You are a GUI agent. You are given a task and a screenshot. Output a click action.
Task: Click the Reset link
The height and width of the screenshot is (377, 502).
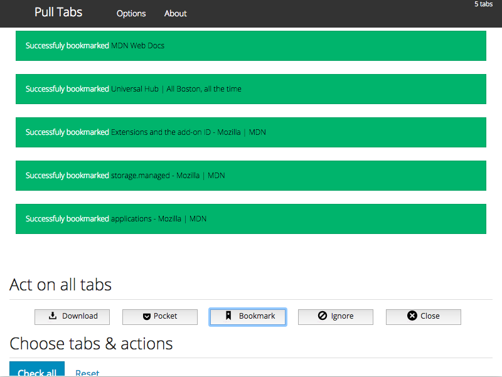click(87, 373)
